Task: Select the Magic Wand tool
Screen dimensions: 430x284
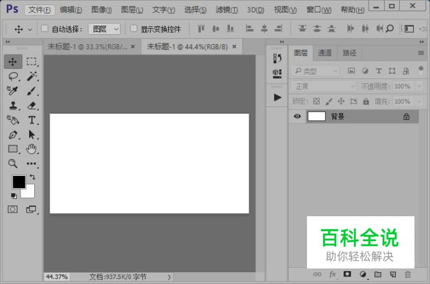Action: coord(32,76)
